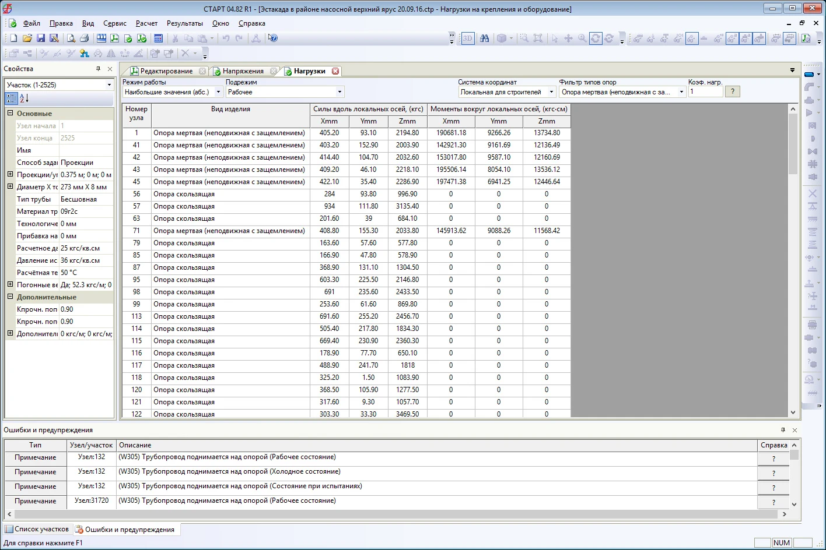Toggle the 3D view button

pos(468,38)
